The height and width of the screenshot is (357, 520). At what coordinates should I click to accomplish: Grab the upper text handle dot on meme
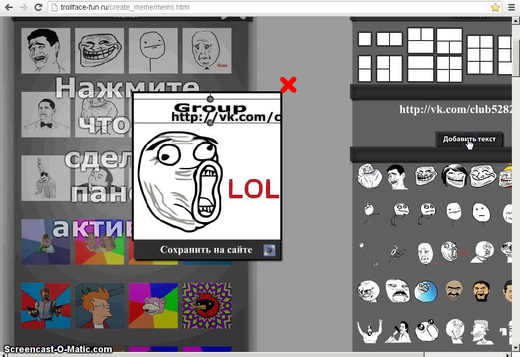210,99
